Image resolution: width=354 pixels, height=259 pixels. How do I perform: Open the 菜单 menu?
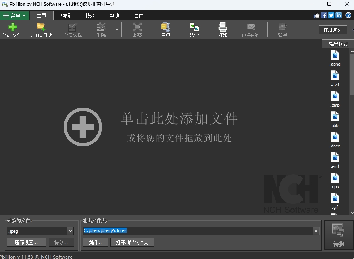[x=15, y=15]
